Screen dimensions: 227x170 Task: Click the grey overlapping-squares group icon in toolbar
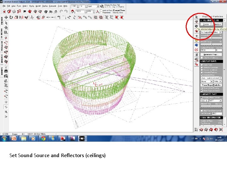tap(96, 18)
